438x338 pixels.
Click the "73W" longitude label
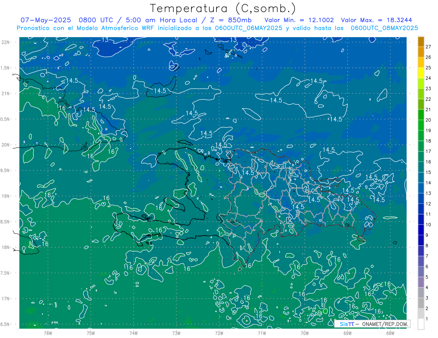176,333
